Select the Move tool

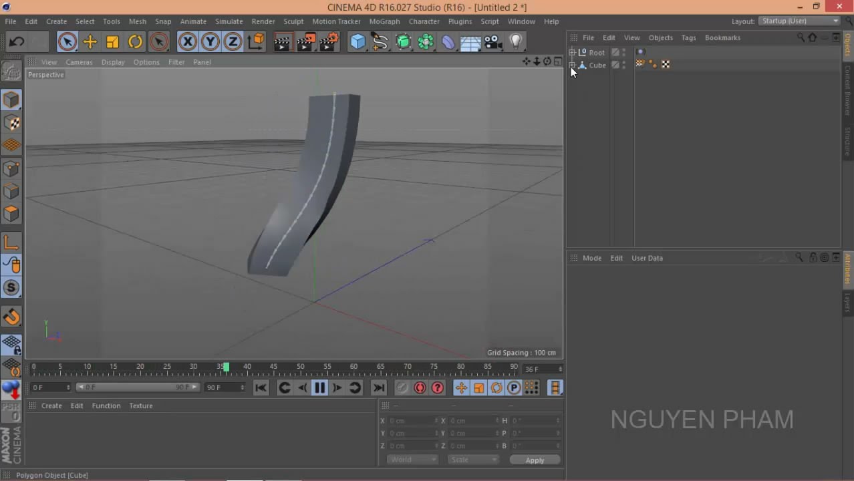90,42
